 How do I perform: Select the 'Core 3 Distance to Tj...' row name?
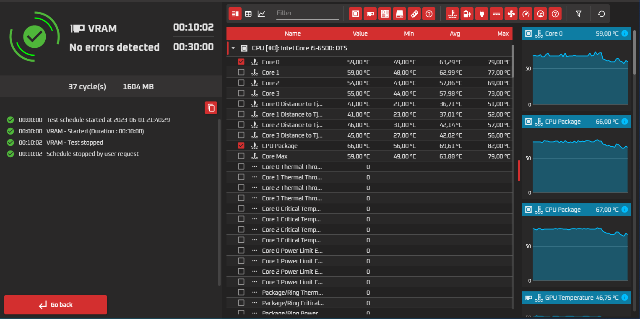(x=292, y=135)
